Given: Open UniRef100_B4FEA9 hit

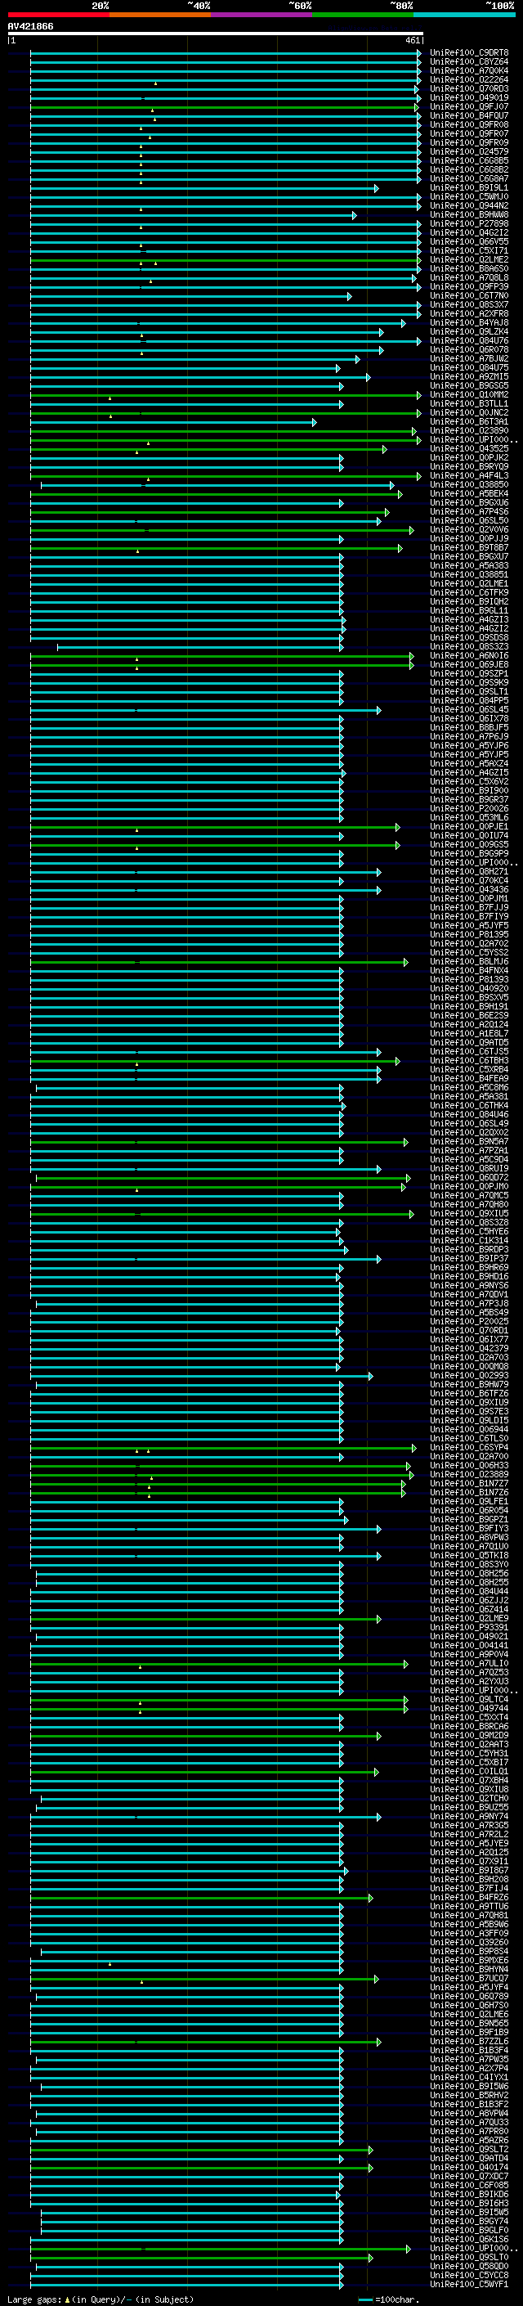Looking at the screenshot, I should pos(468,1079).
